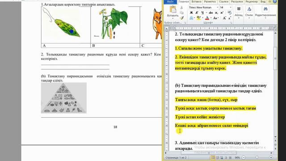
Task: Open the font size 14 dropdown
Action: click(231, 7)
